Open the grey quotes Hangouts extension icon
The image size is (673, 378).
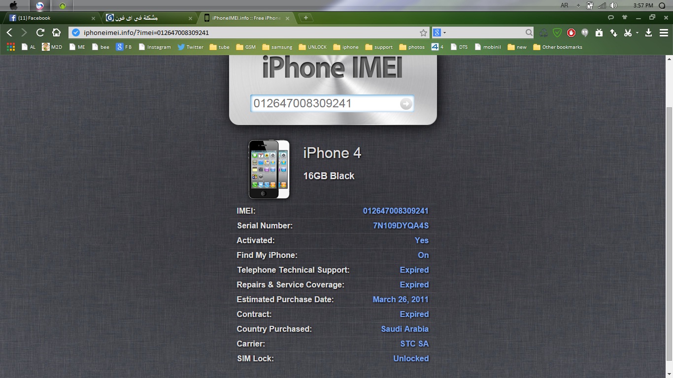pos(585,32)
